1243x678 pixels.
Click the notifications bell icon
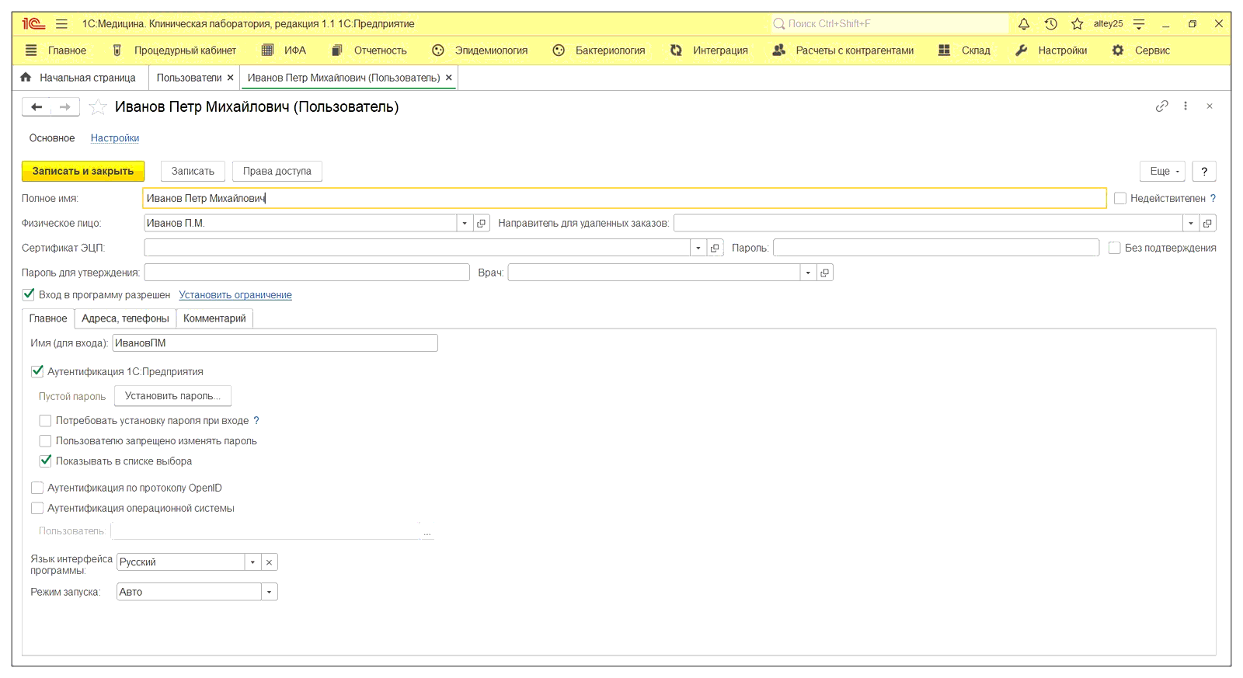[1024, 24]
